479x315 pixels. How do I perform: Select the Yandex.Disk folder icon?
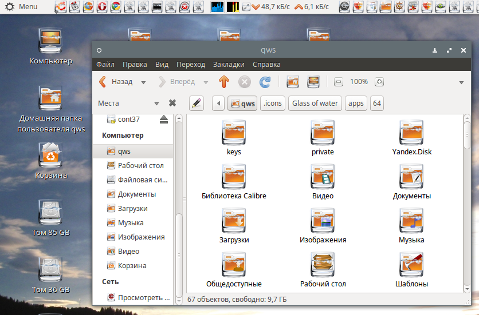[x=411, y=133]
